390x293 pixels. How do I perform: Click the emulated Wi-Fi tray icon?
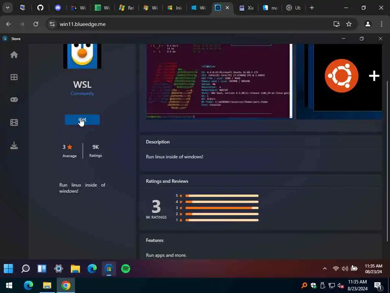coord(336,268)
